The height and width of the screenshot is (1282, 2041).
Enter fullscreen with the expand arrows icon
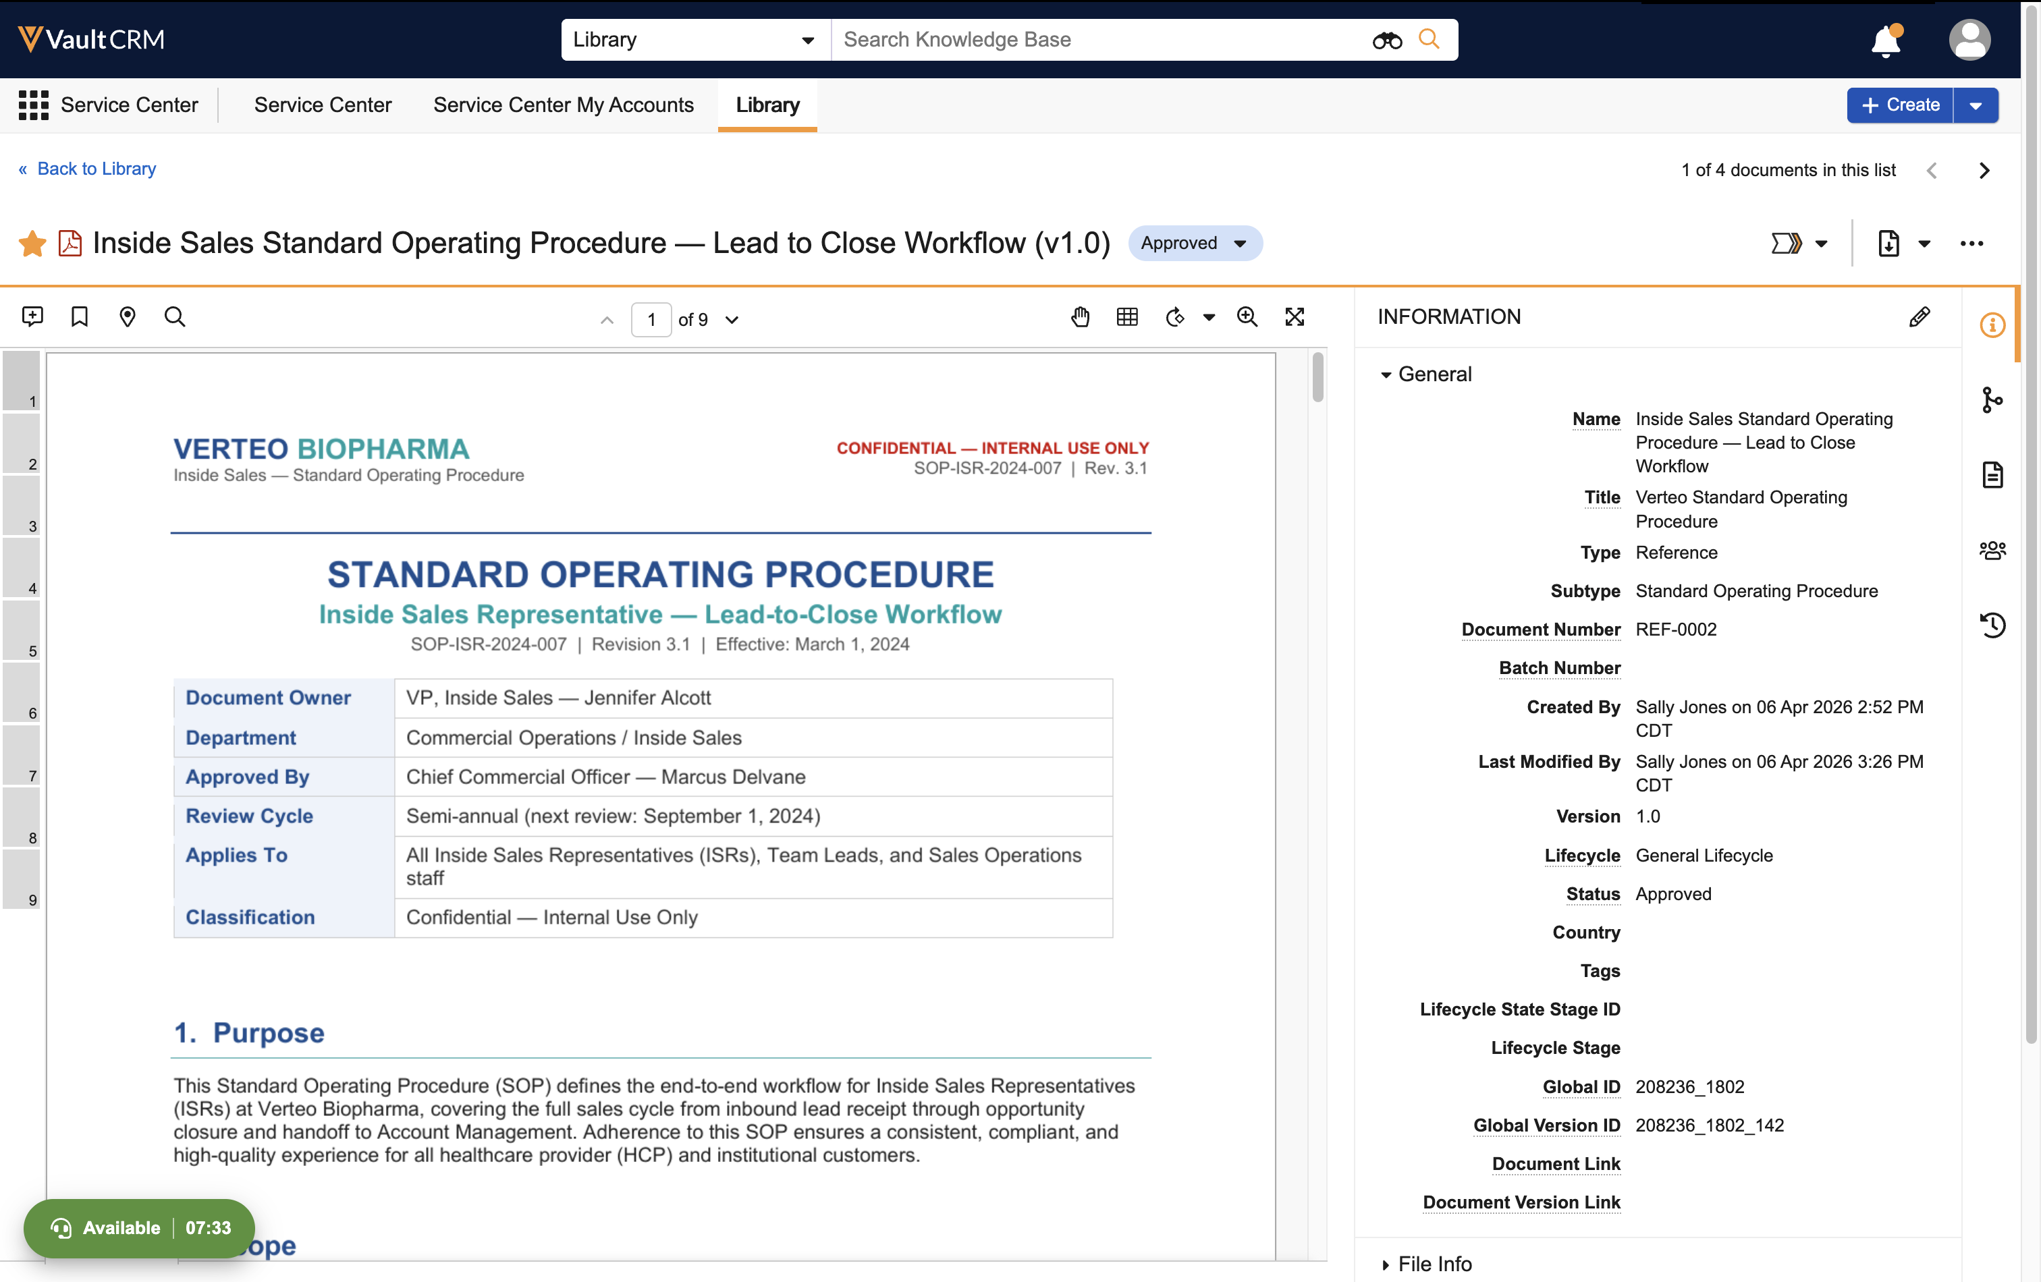(1295, 317)
